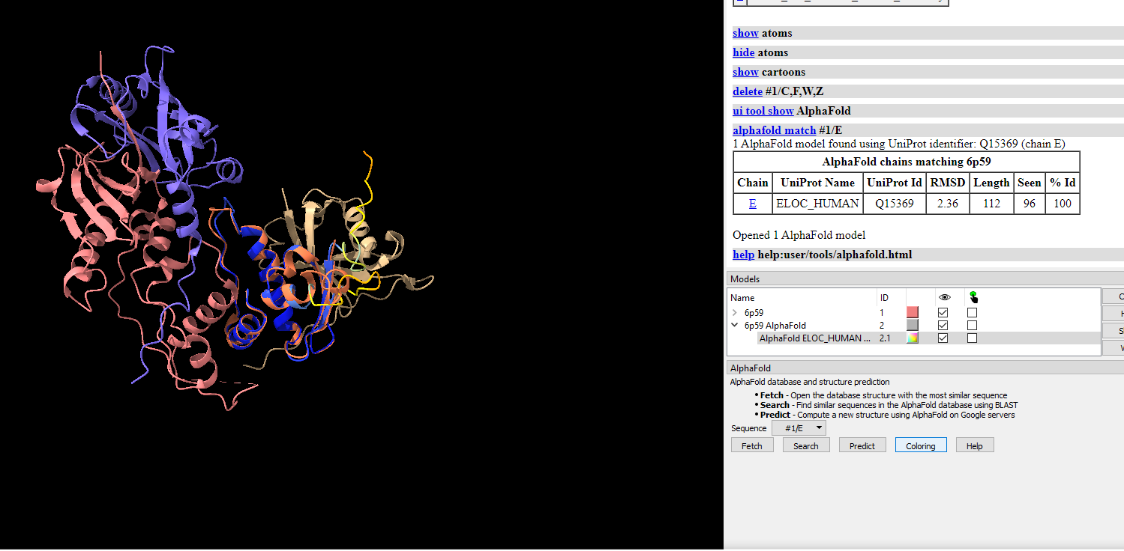
Task: Open the Sequence #1/E dropdown
Action: coord(799,428)
